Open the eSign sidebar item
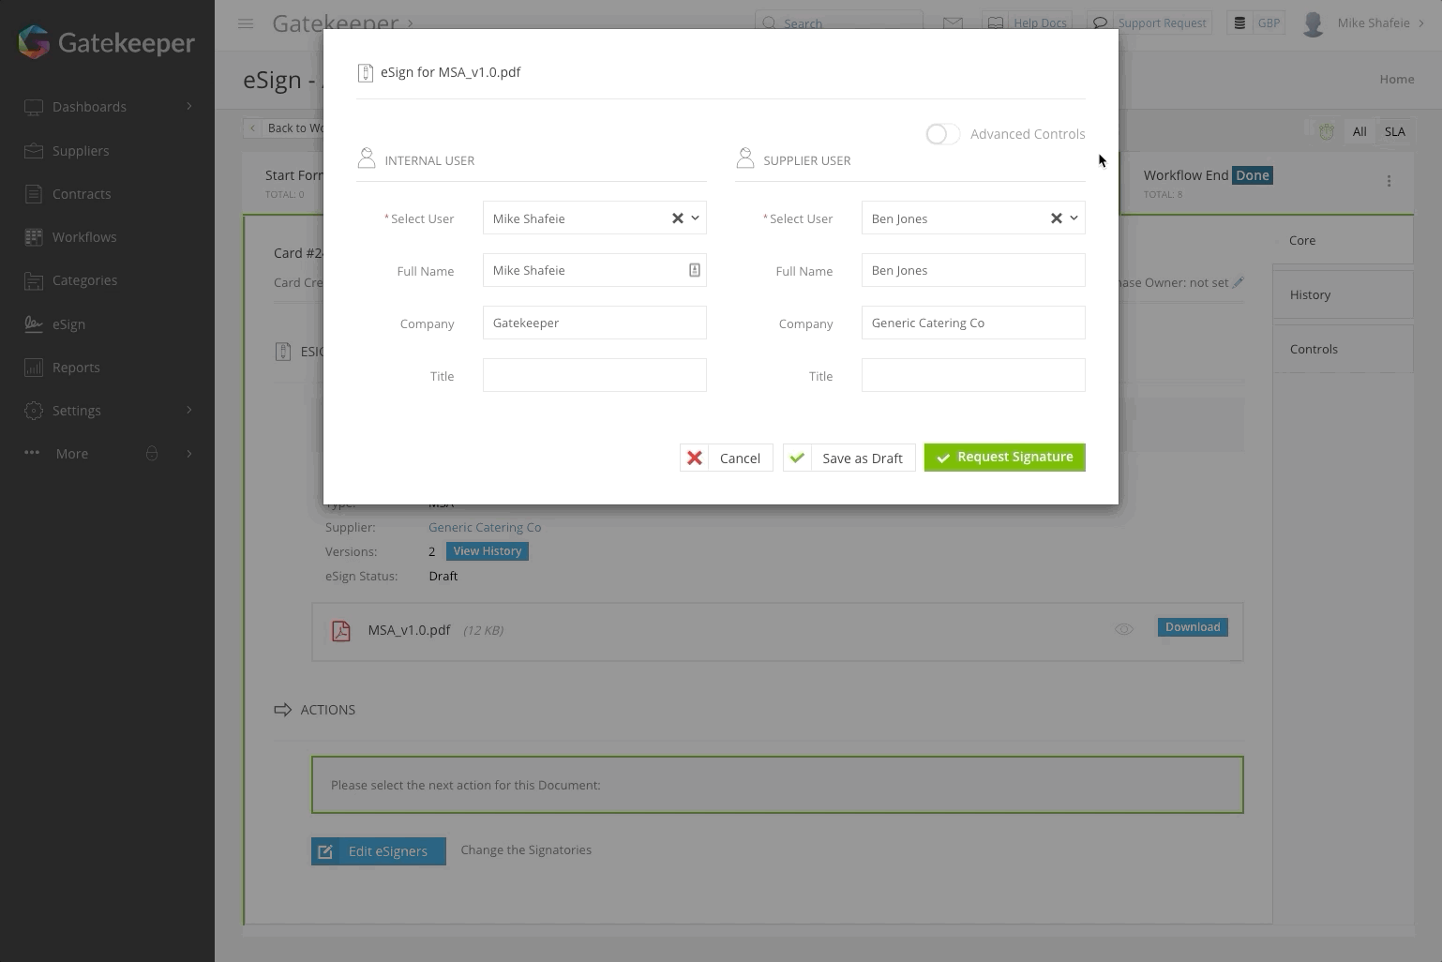The width and height of the screenshot is (1442, 962). [68, 323]
